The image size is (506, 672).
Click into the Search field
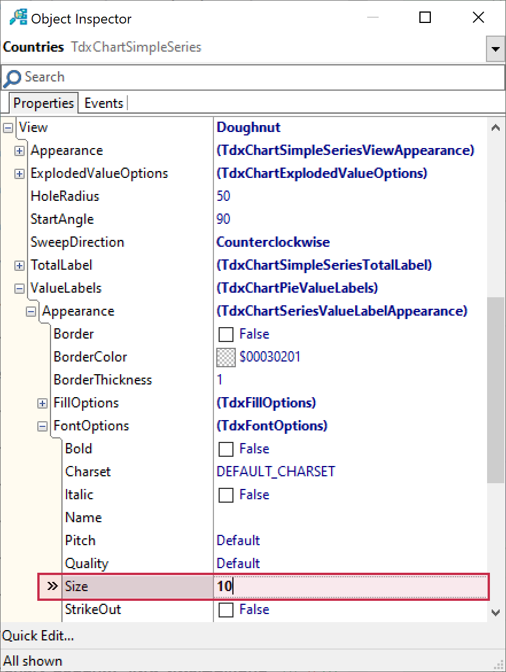point(252,77)
